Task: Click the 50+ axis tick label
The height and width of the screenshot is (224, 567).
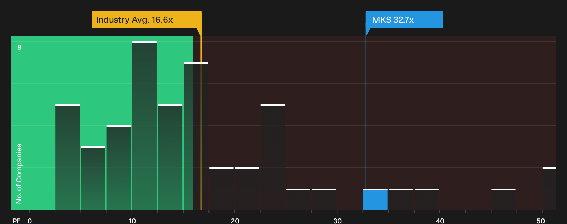Action: 543,221
